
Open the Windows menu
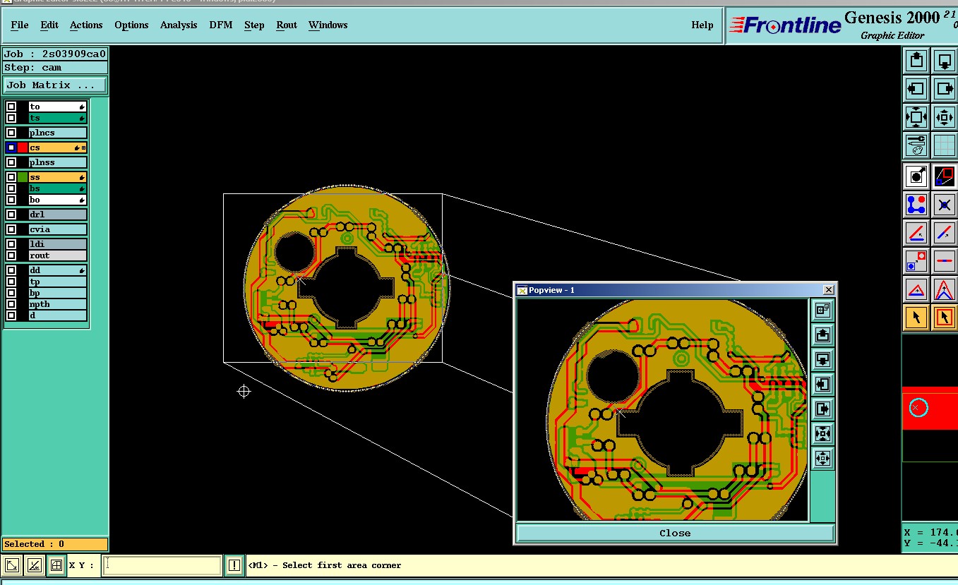328,25
